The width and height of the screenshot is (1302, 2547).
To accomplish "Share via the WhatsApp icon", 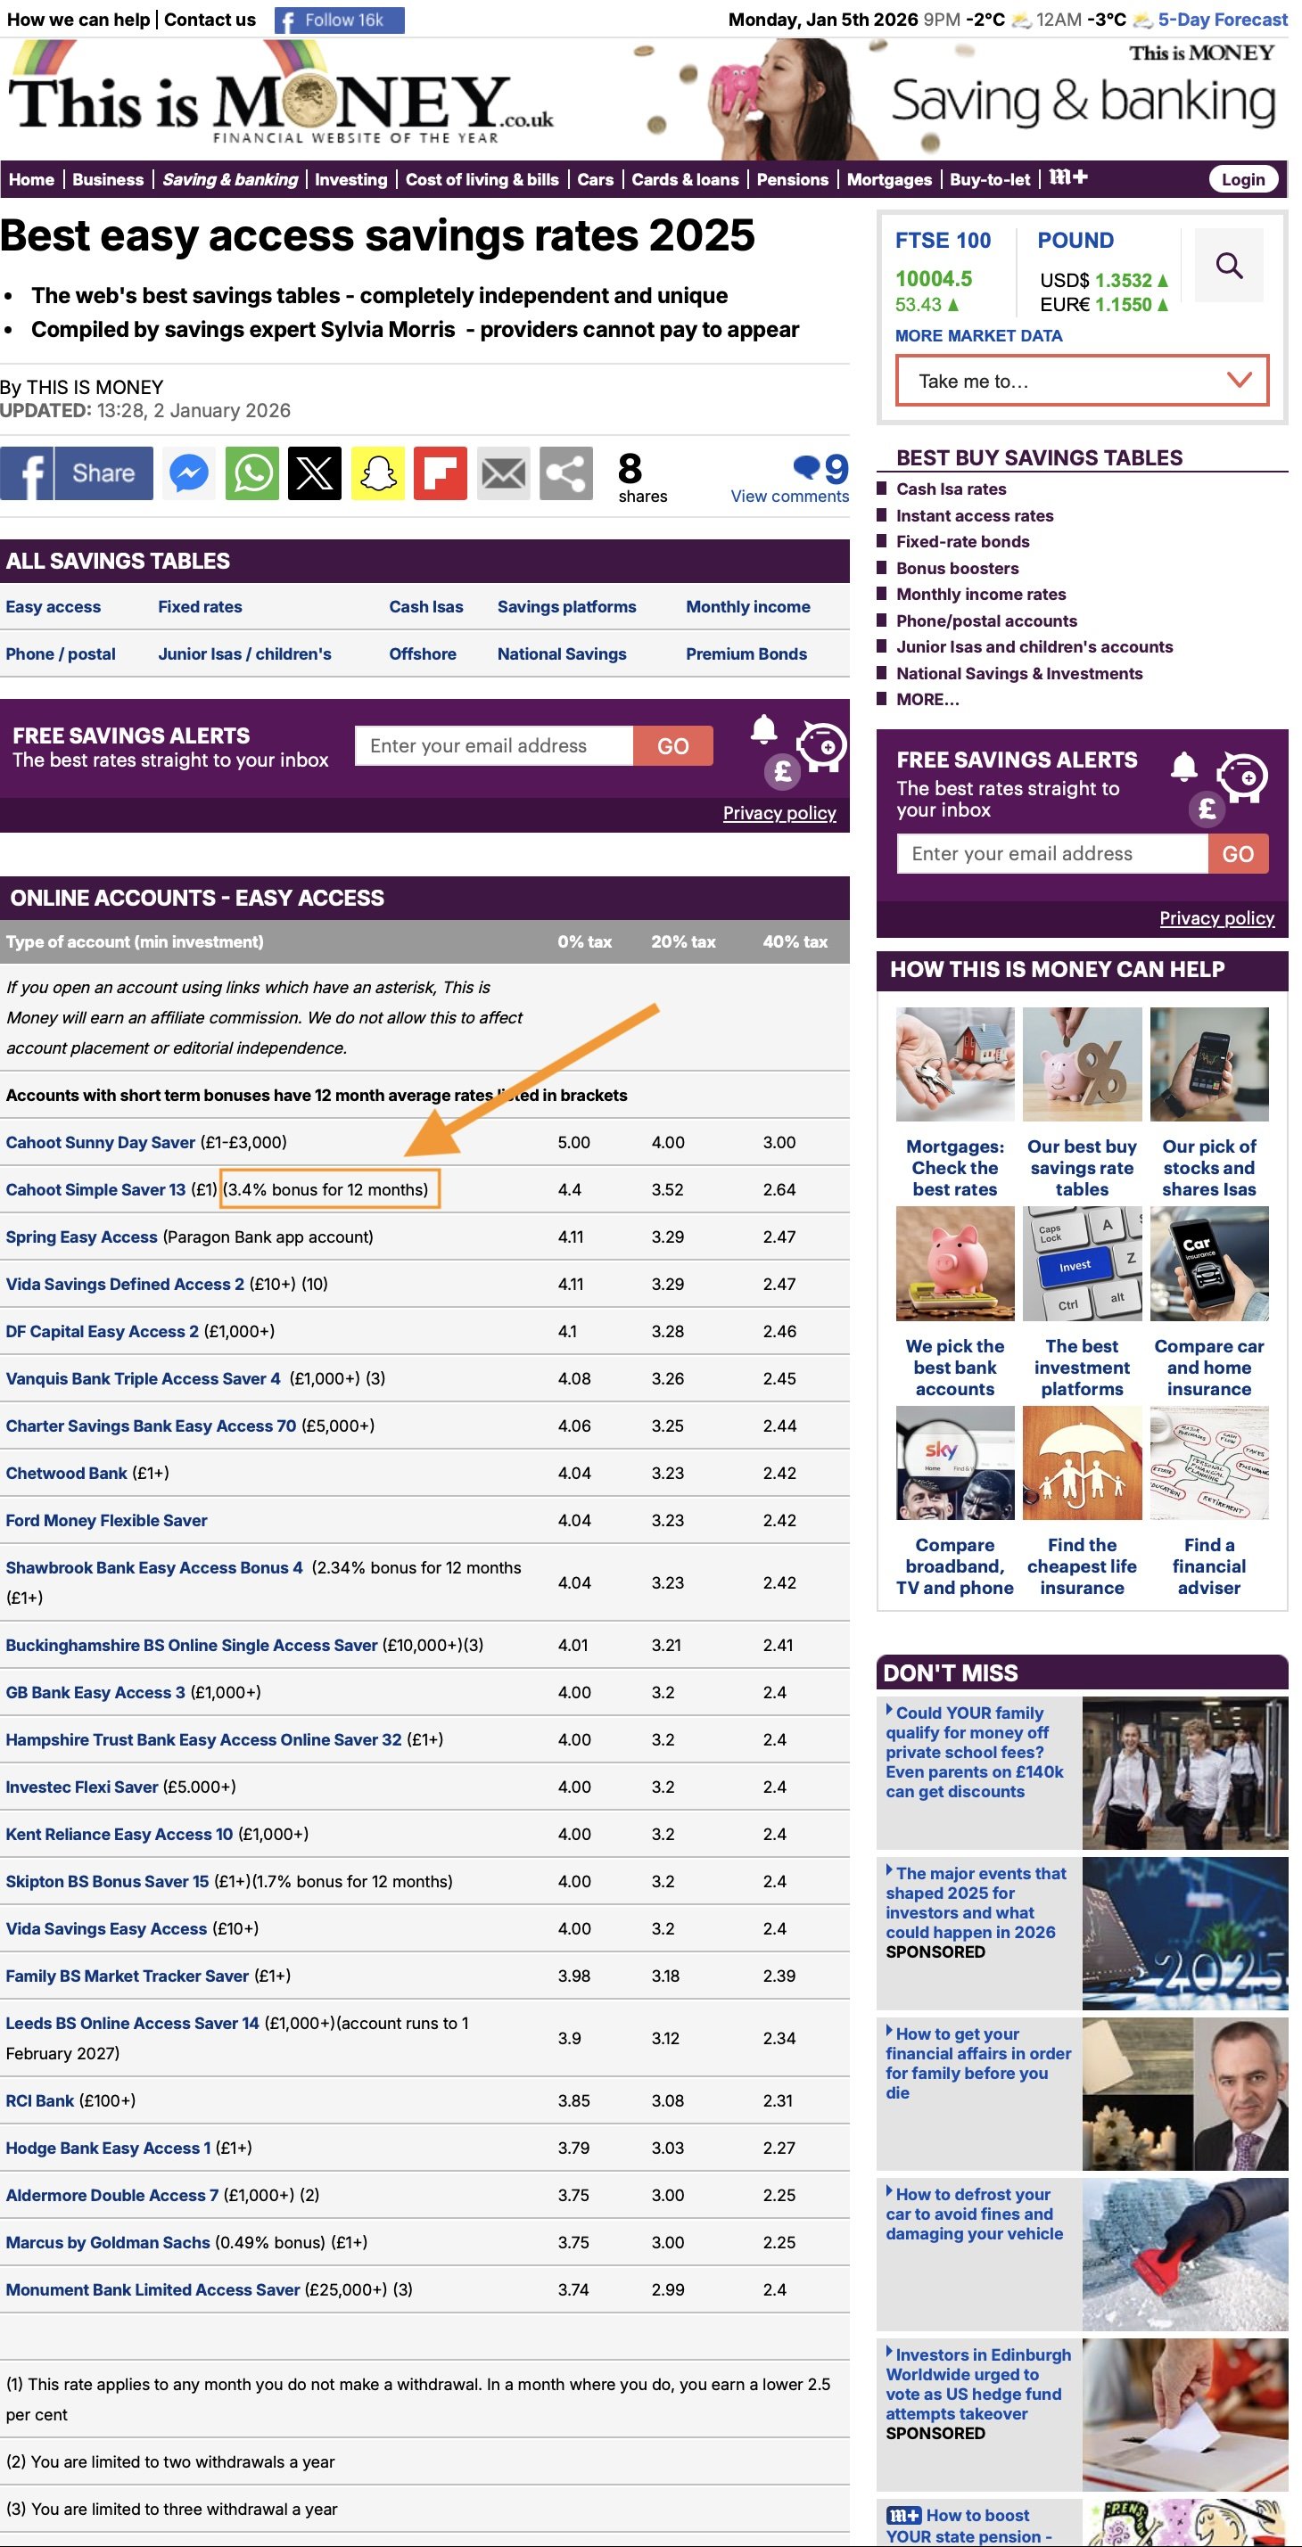I will point(251,473).
